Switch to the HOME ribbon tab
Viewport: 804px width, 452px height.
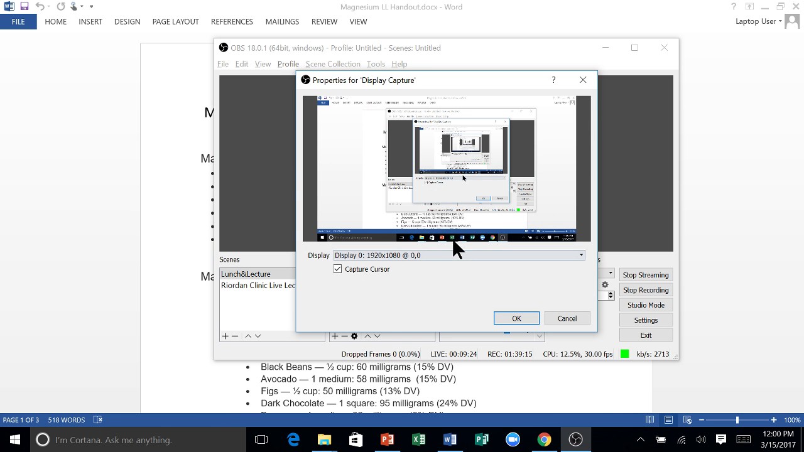[56, 21]
